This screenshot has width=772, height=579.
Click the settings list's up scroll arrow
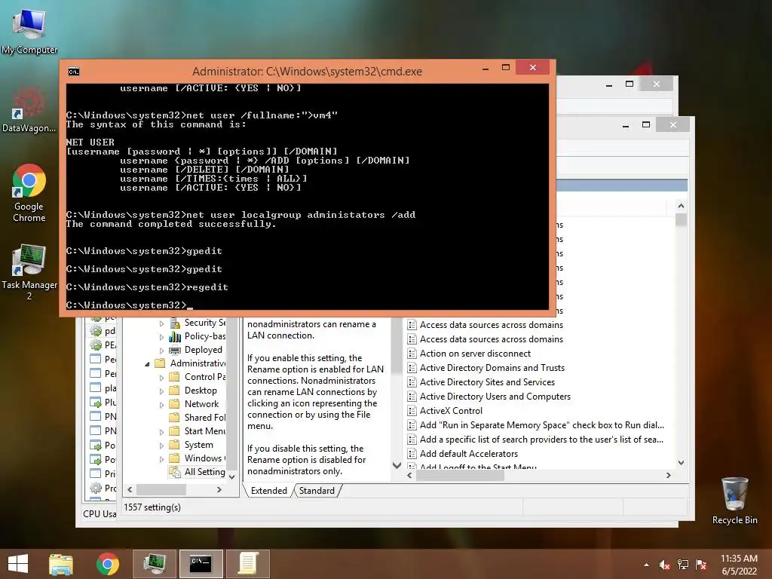pos(681,206)
